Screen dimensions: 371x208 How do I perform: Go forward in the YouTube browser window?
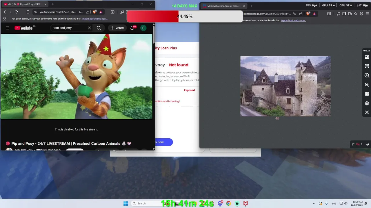[x=10, y=12]
